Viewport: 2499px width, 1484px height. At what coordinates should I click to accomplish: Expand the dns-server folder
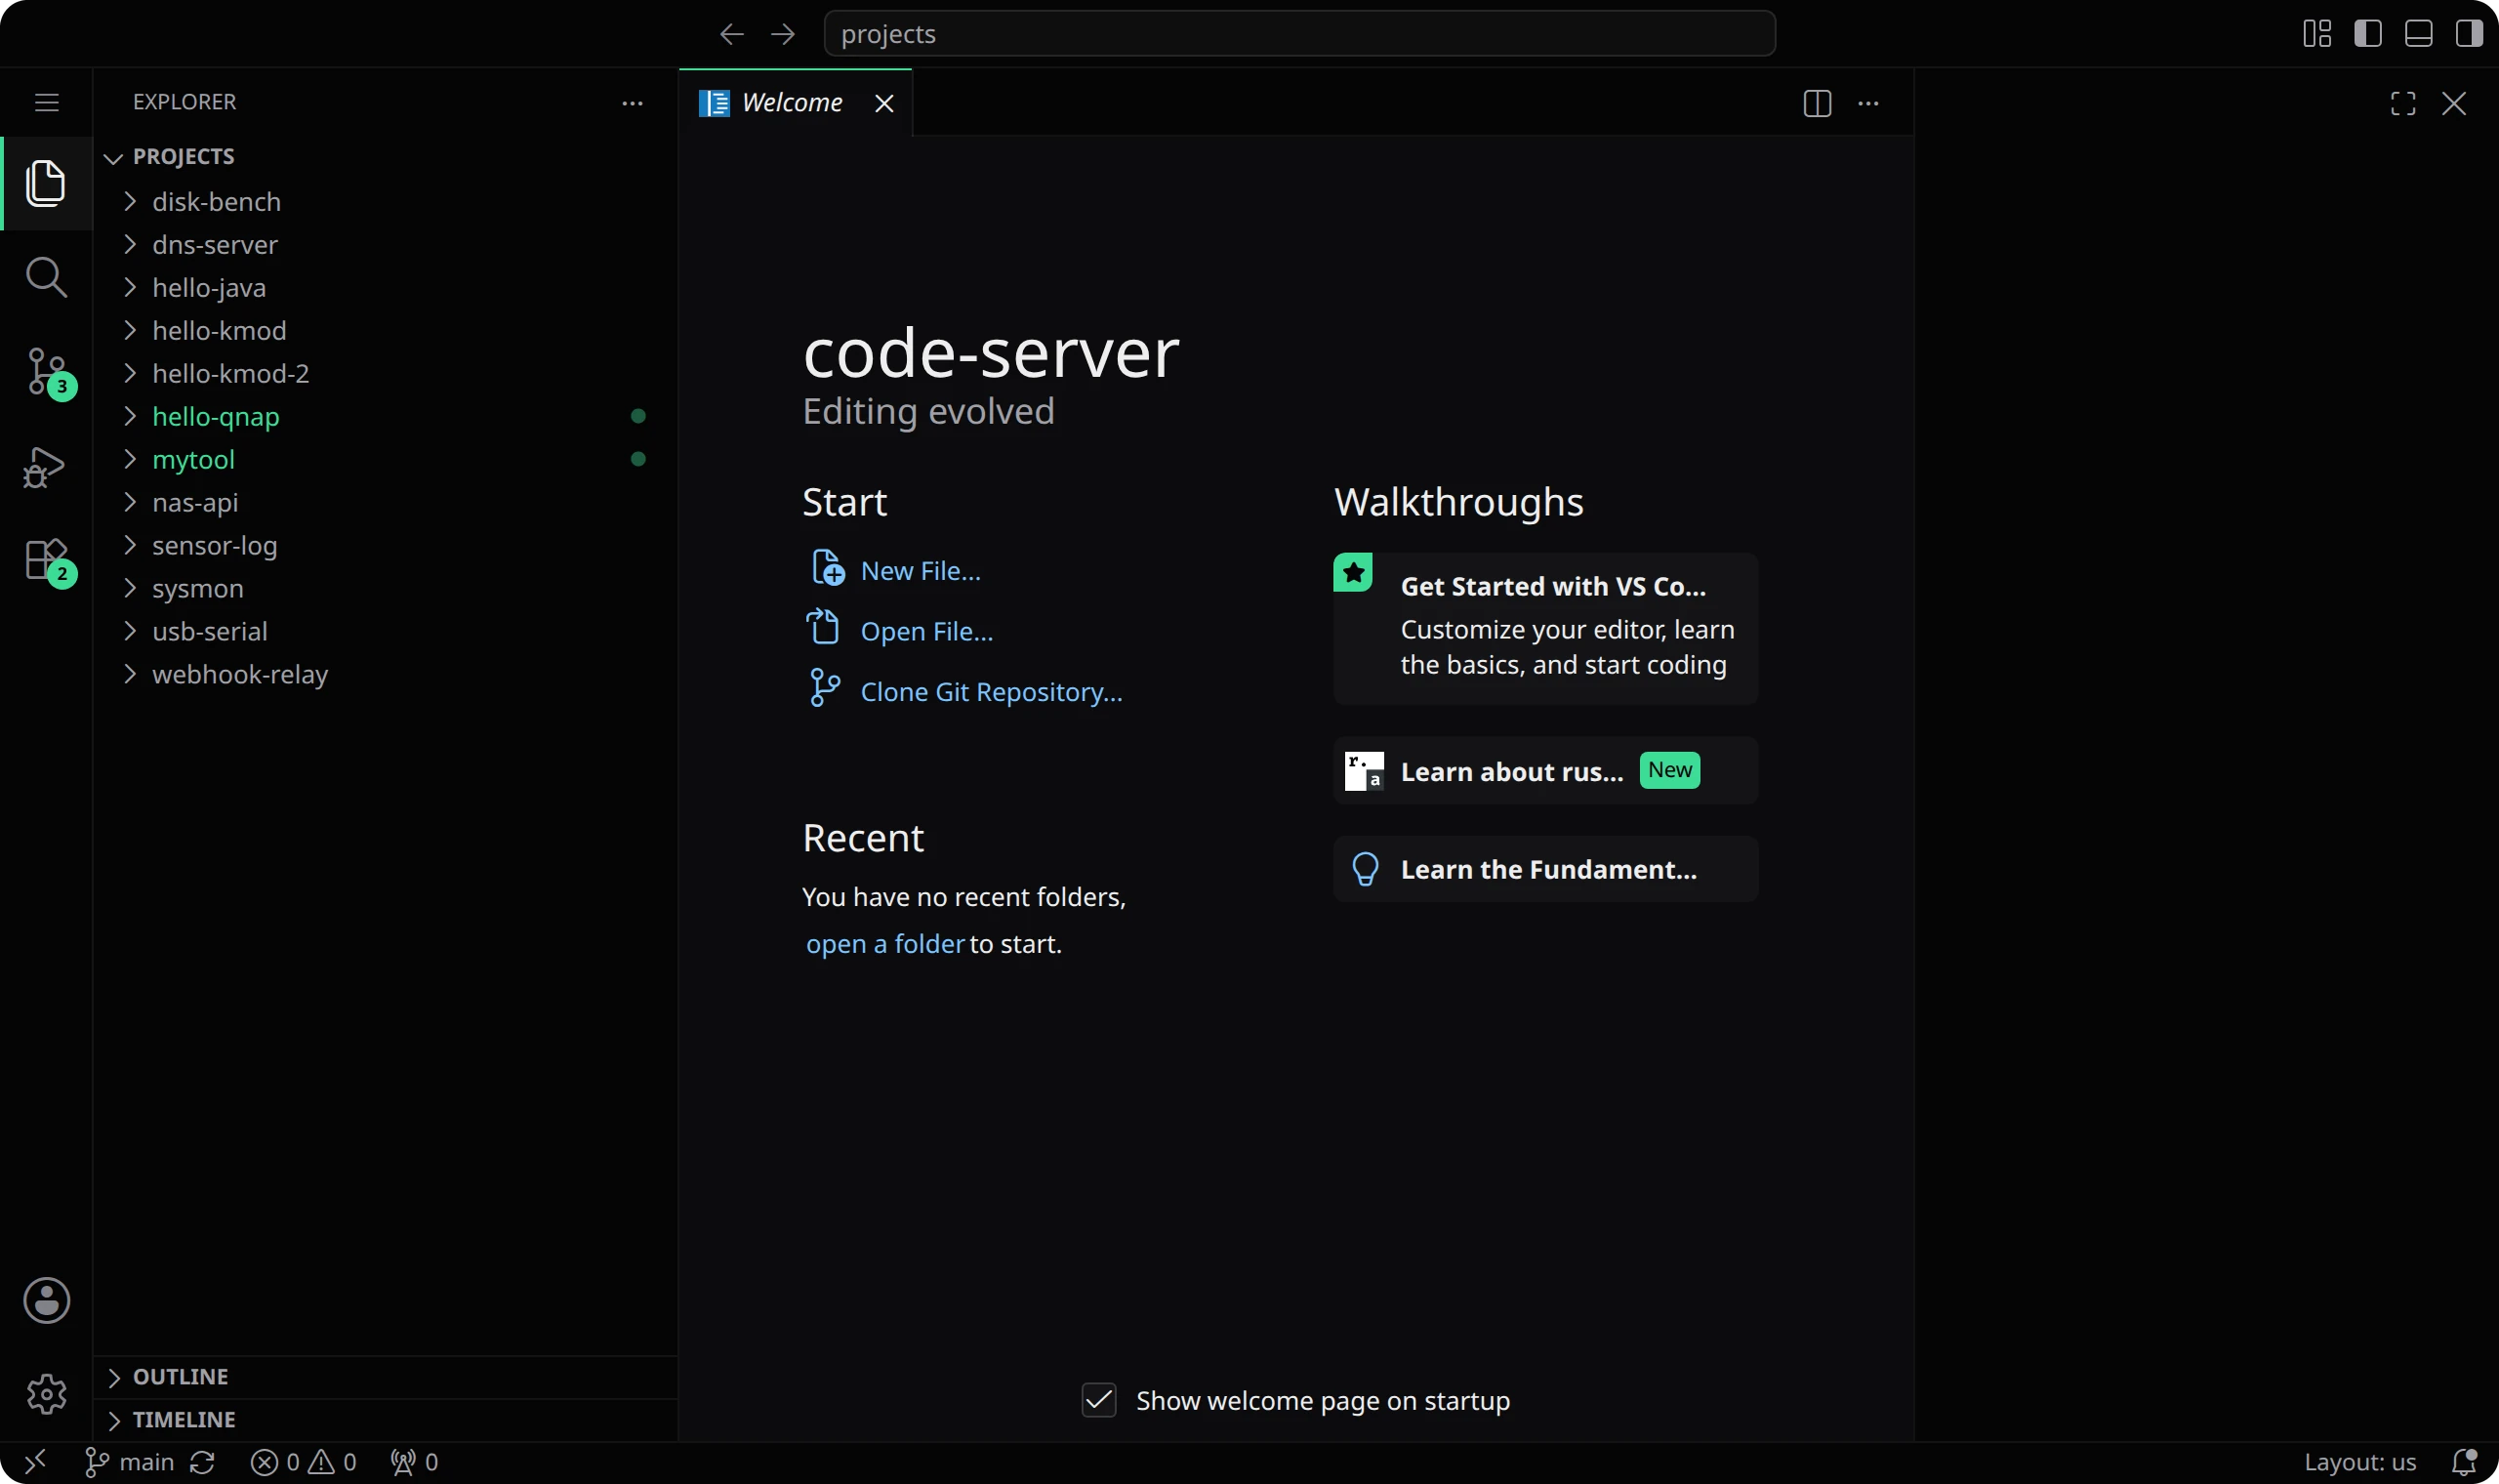(385, 244)
